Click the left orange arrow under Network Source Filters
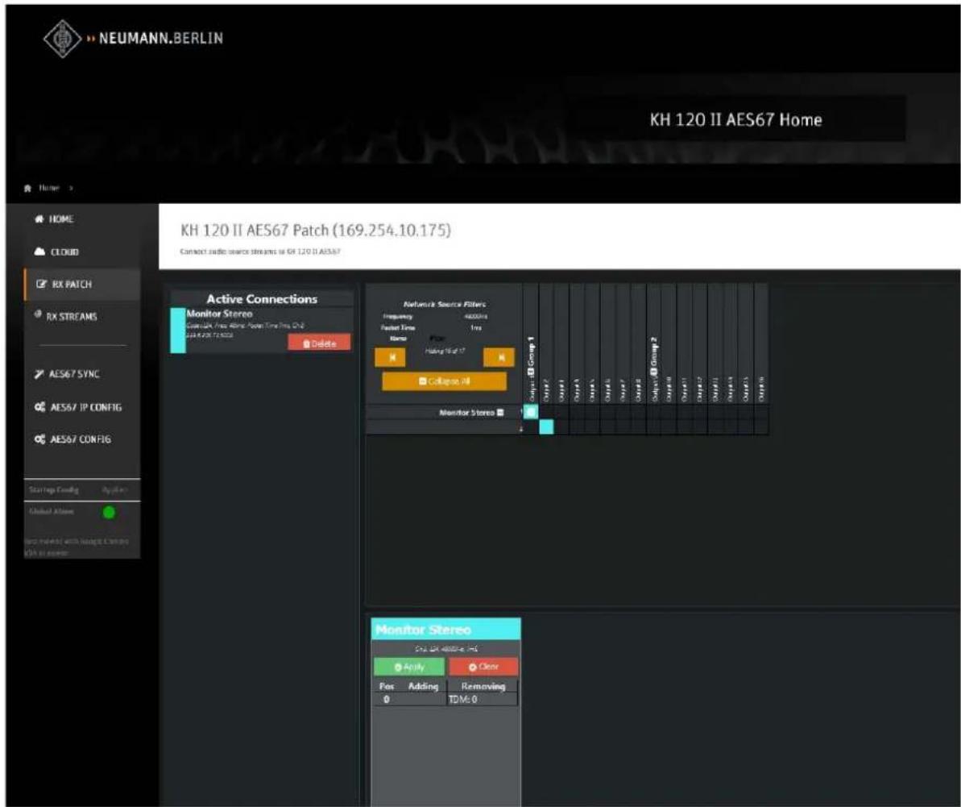The image size is (961, 807). click(392, 356)
